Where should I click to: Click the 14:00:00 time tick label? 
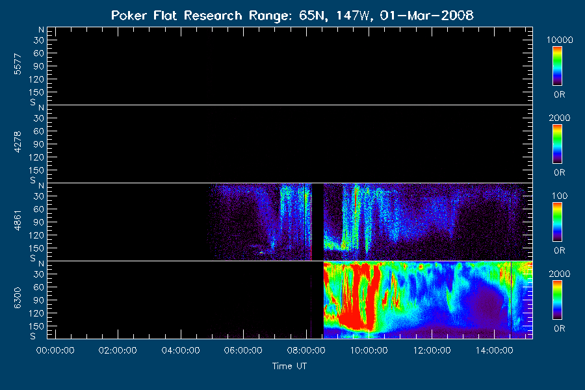click(x=495, y=350)
